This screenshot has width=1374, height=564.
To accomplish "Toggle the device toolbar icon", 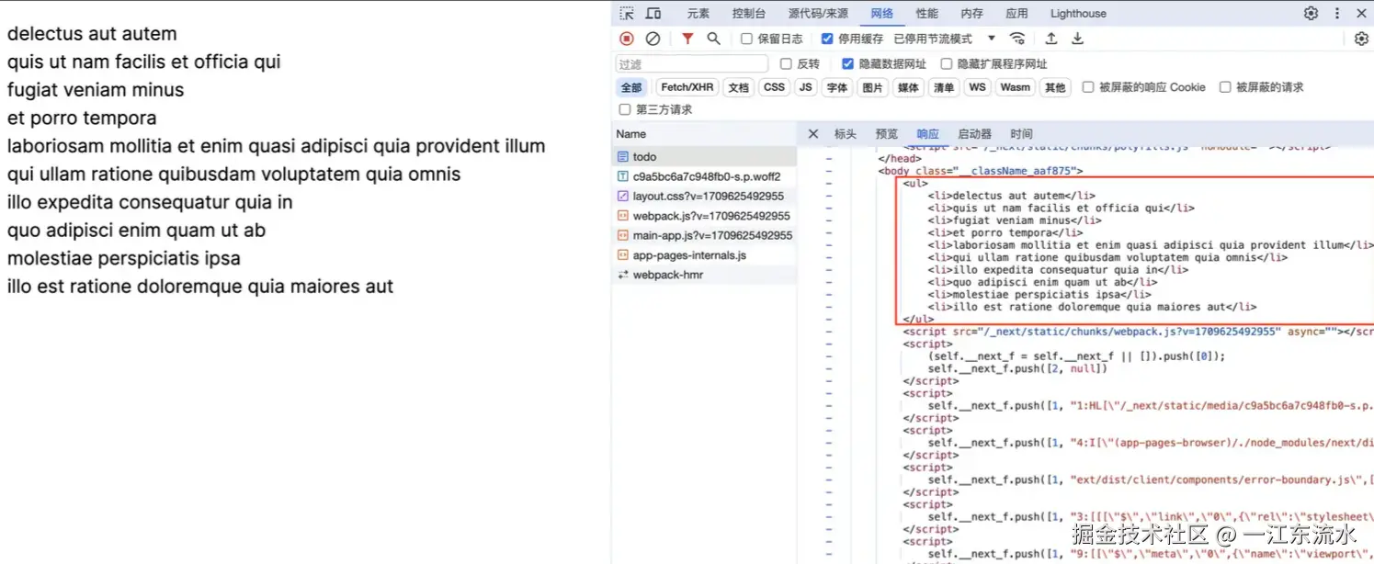I will coord(653,13).
